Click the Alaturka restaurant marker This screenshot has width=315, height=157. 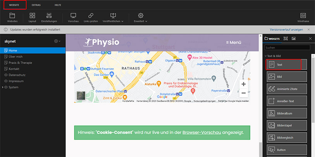[159, 84]
